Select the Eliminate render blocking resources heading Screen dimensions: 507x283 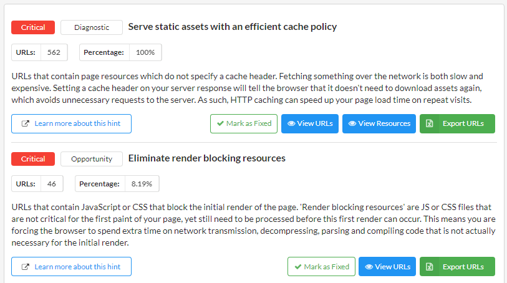click(x=207, y=158)
